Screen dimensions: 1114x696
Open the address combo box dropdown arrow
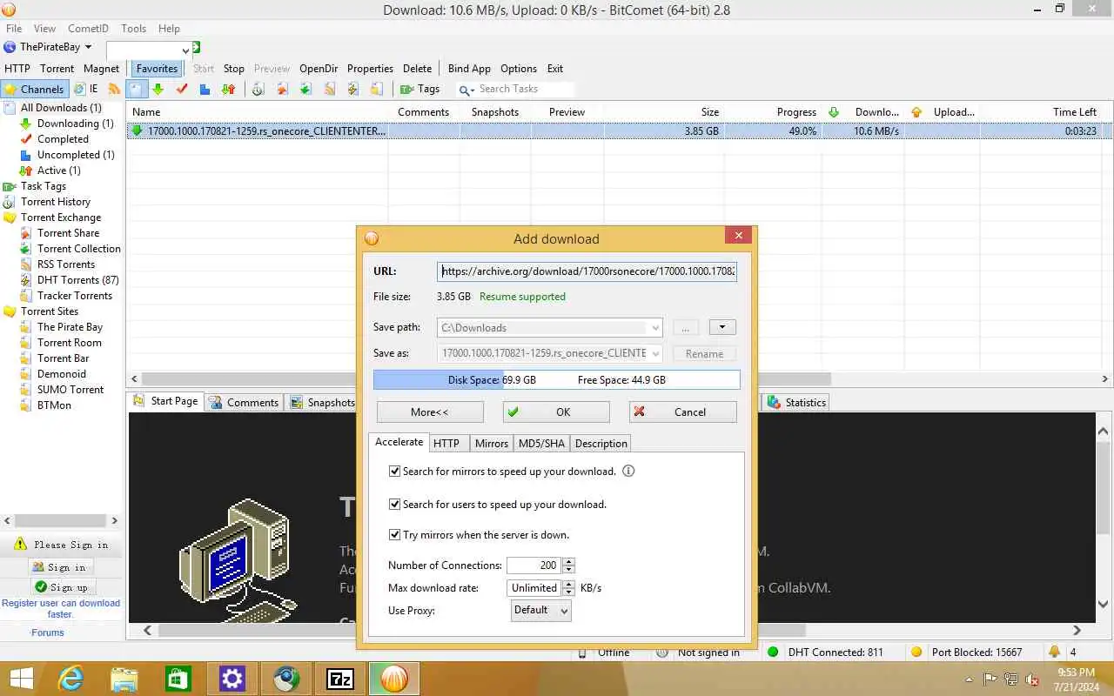click(x=185, y=50)
